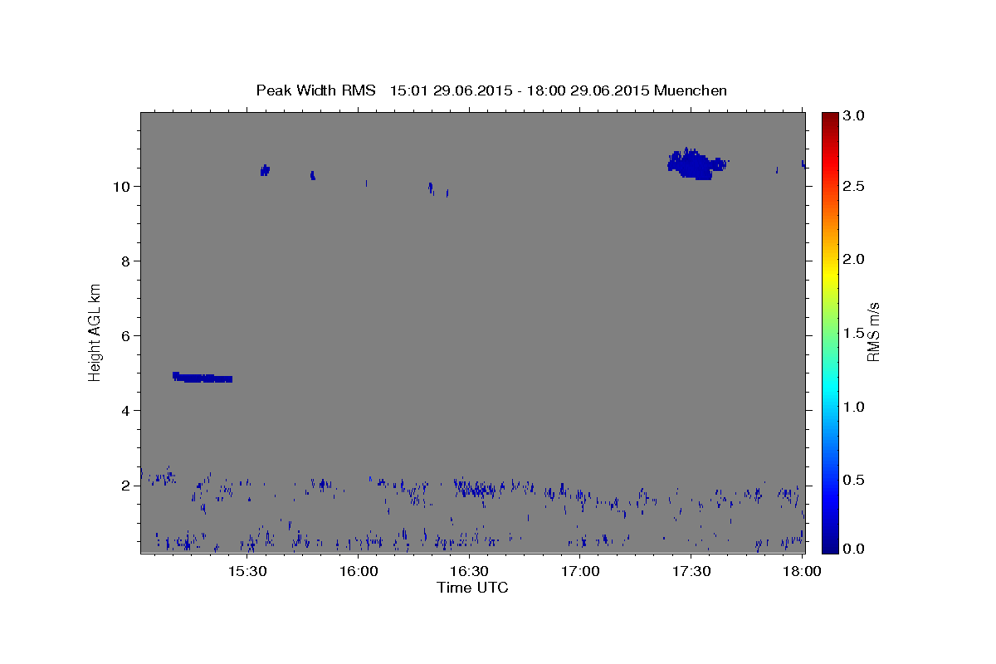The height and width of the screenshot is (664, 996).
Task: Click the 'Height AGL km' axis label
Action: pos(95,332)
